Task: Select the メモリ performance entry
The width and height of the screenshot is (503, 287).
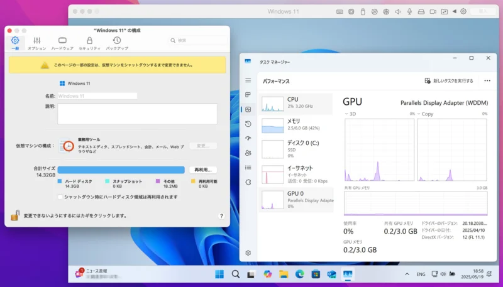Action: tap(296, 125)
